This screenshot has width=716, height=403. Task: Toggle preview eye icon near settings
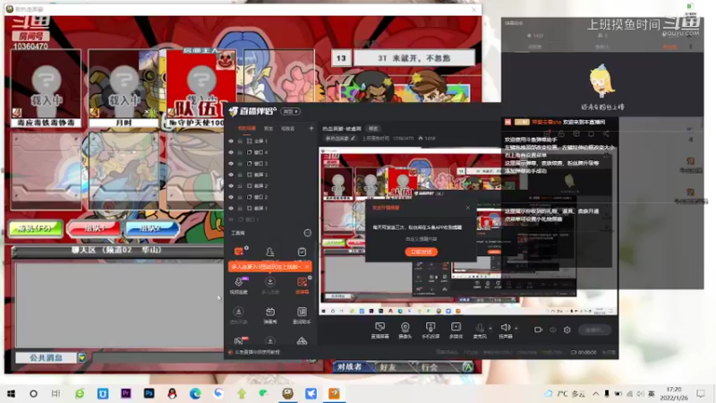[553, 330]
